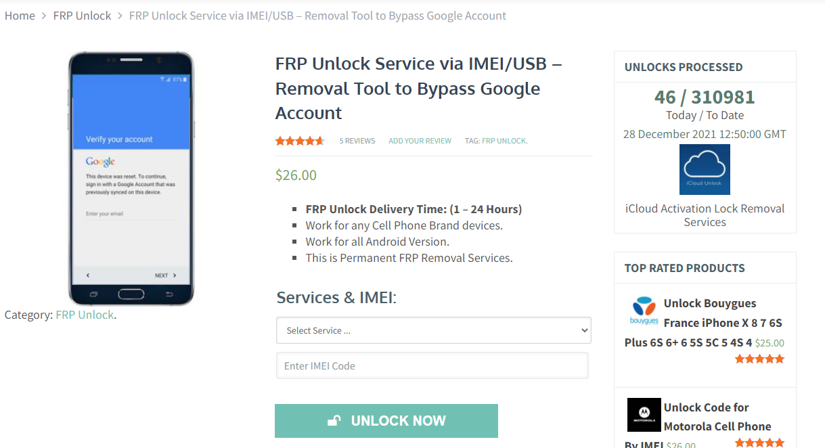Click the Motorola product star rating
Image resolution: width=825 pixels, height=448 pixels.
[759, 443]
